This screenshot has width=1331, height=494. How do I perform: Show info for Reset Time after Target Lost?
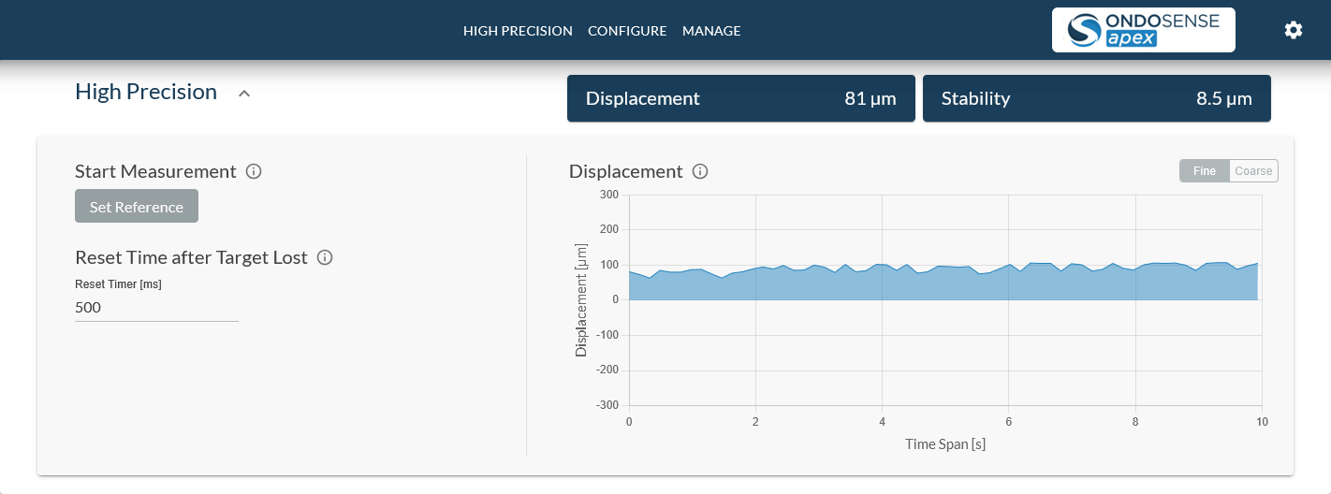325,257
